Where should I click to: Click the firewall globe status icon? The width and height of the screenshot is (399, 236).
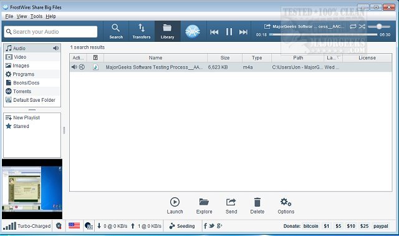(89, 226)
